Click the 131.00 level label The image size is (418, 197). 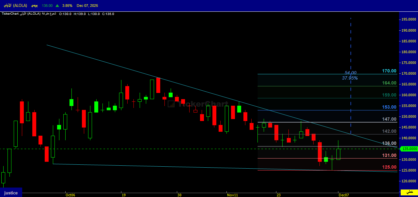389,155
